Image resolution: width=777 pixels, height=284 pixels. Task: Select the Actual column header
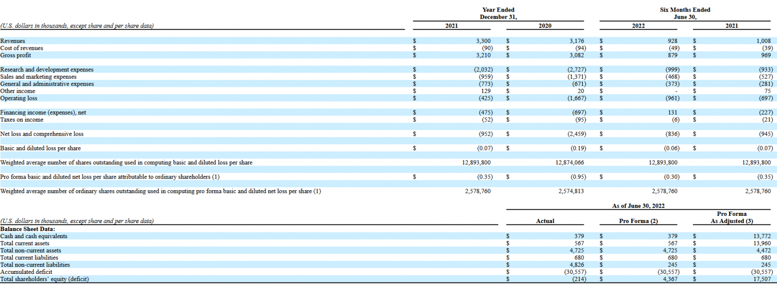coord(545,221)
